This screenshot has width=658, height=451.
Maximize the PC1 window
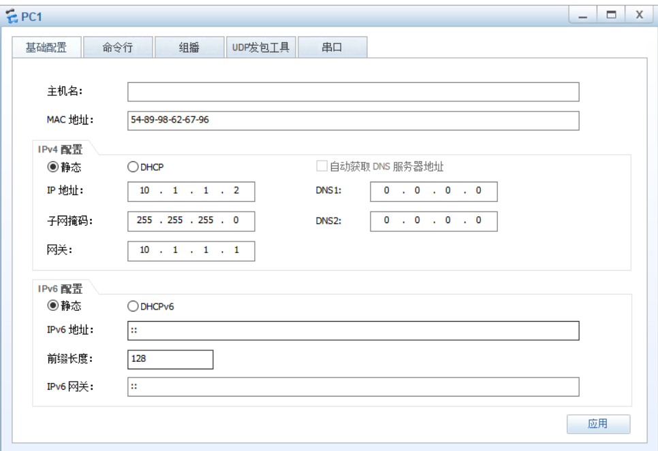point(612,15)
